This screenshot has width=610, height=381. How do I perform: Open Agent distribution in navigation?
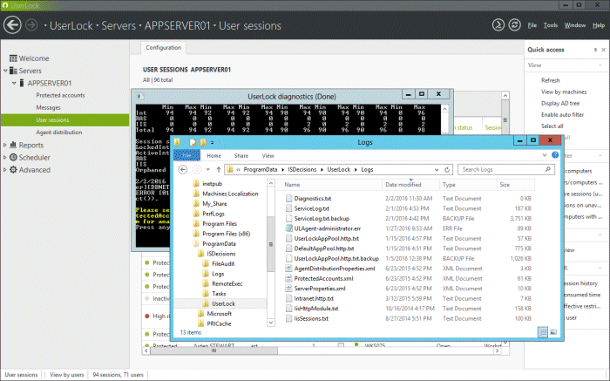(x=59, y=133)
